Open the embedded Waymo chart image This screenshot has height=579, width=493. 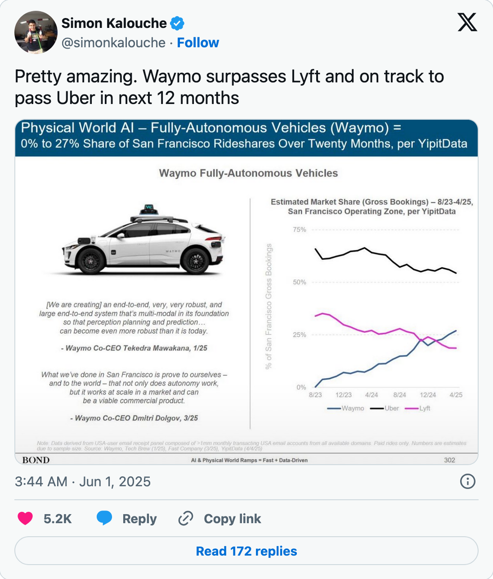click(246, 292)
